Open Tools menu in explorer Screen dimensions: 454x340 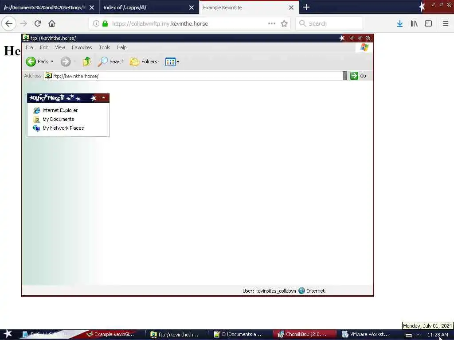105,47
